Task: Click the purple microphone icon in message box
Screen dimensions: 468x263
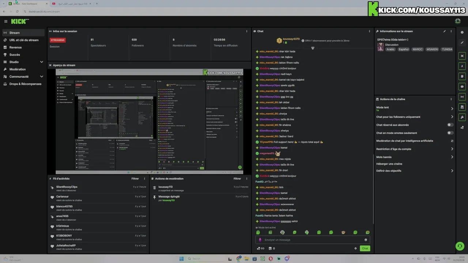Action: 260,240
